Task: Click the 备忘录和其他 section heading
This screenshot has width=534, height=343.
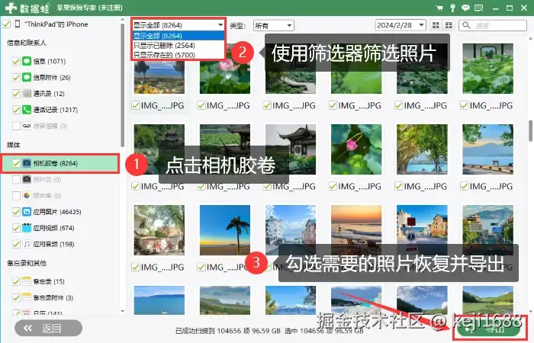Action: click(x=27, y=263)
